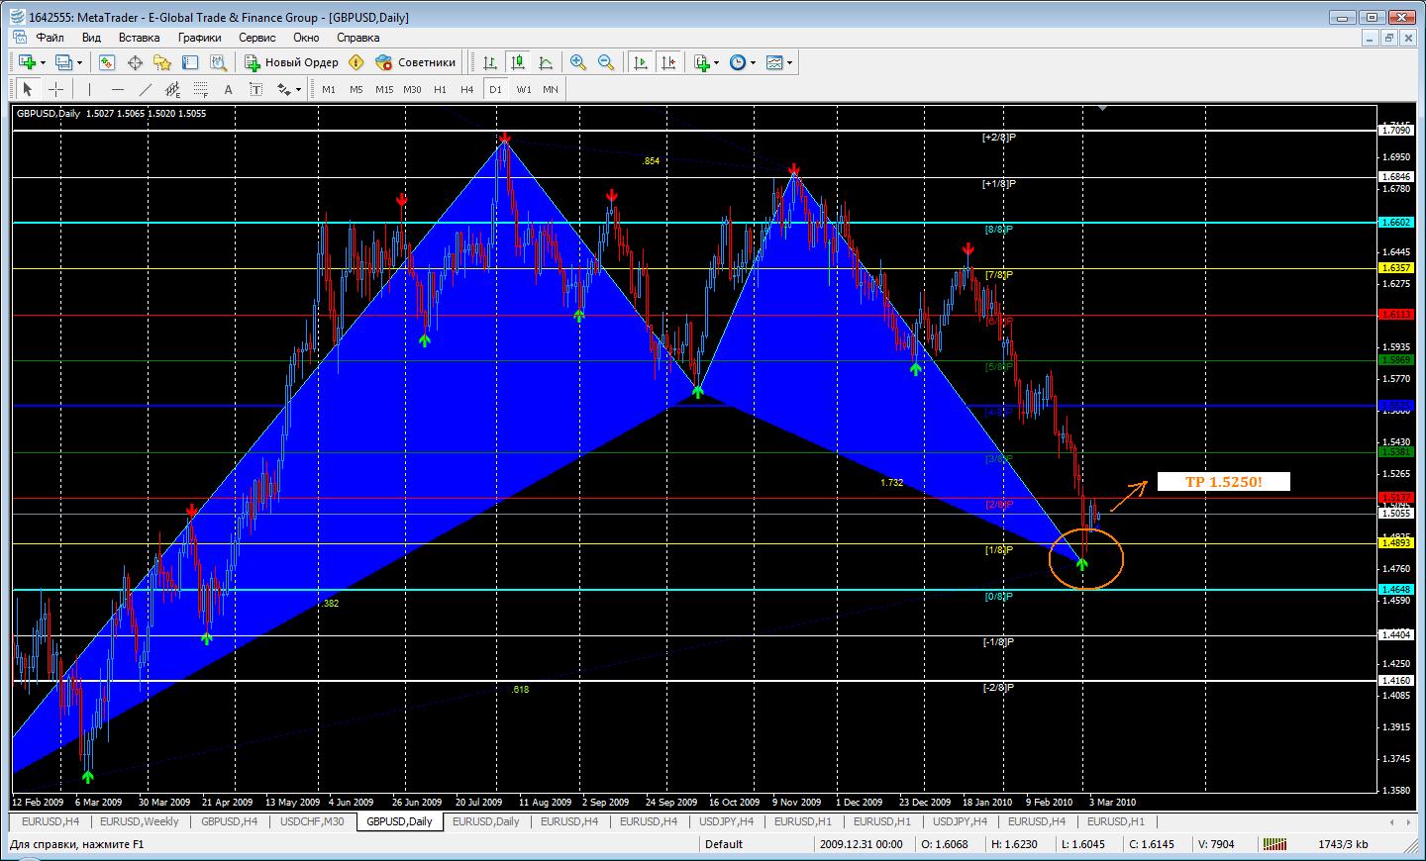Viewport: 1426px width, 861px height.
Task: Switch to the USDCHF,M30 chart tab
Action: click(x=312, y=821)
